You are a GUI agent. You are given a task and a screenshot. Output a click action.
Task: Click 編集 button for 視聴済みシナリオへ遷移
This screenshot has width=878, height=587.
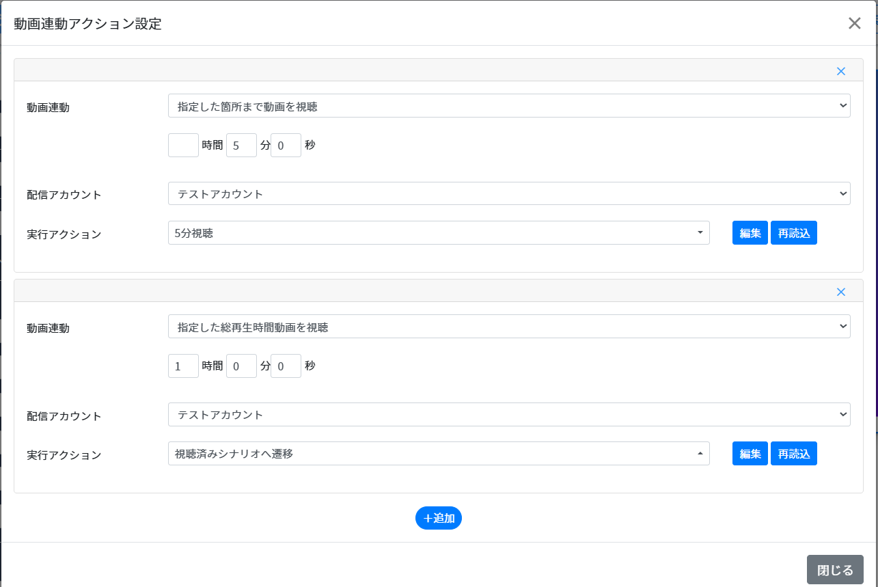[x=750, y=454]
